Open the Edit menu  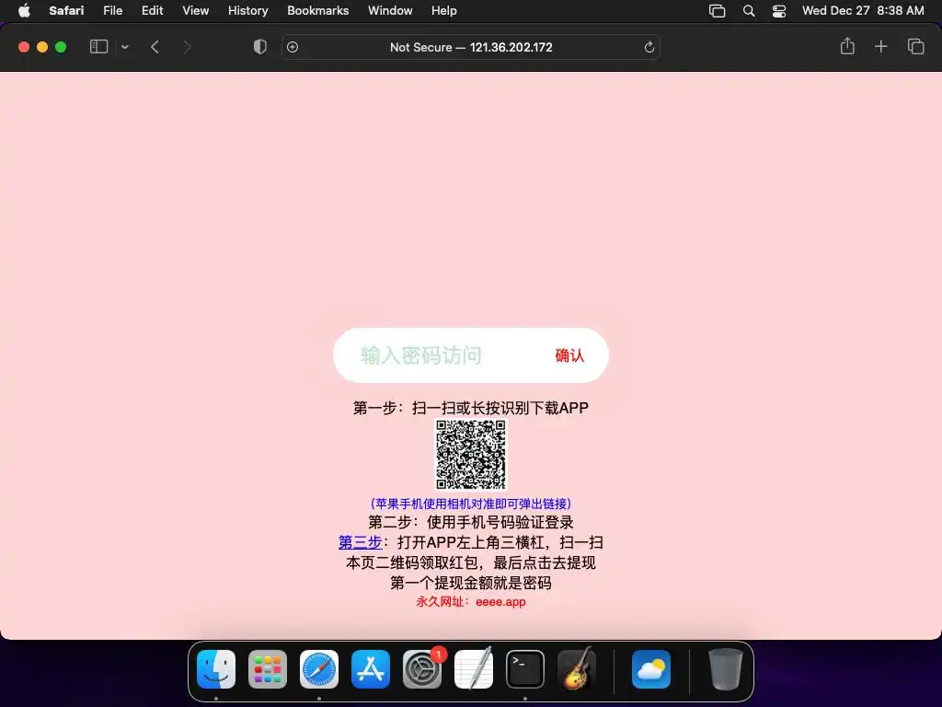click(153, 10)
